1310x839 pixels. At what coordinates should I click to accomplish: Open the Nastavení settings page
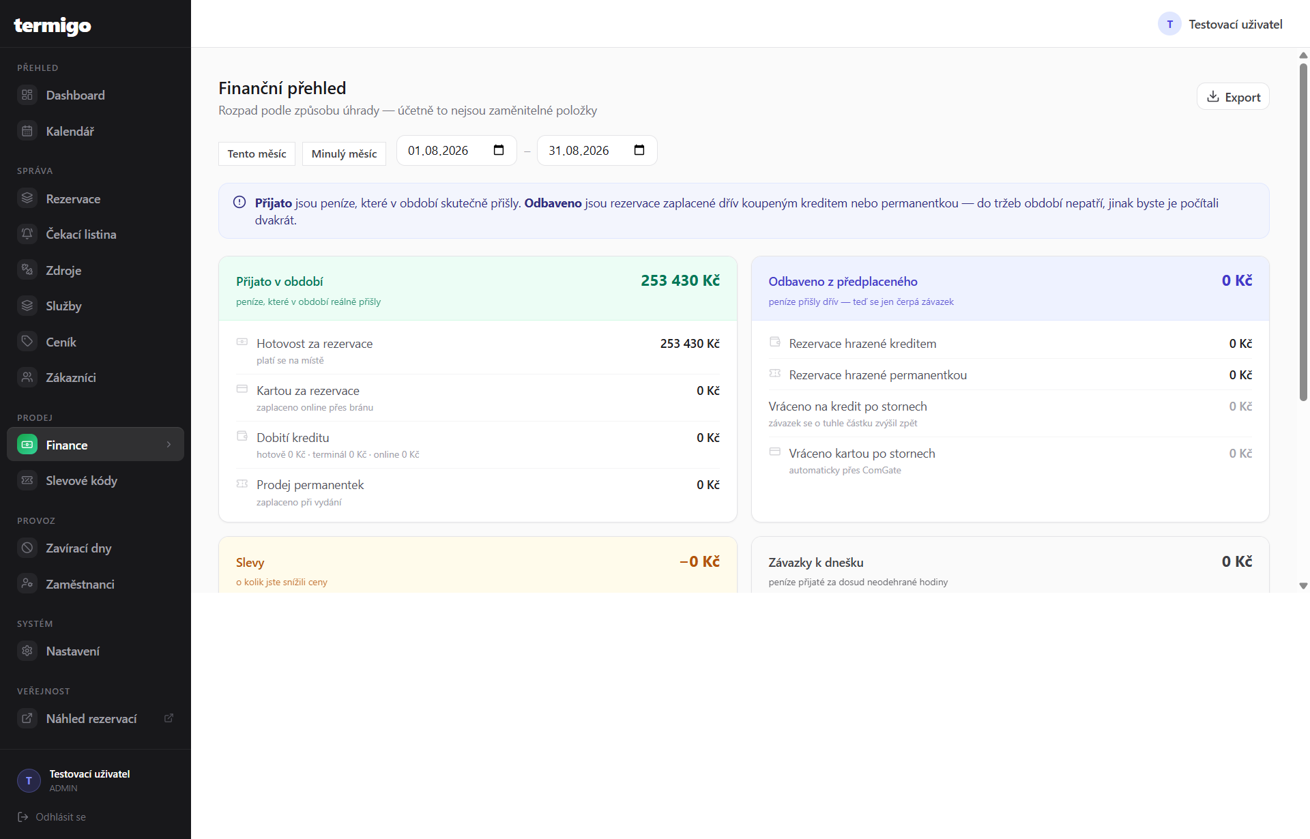96,651
